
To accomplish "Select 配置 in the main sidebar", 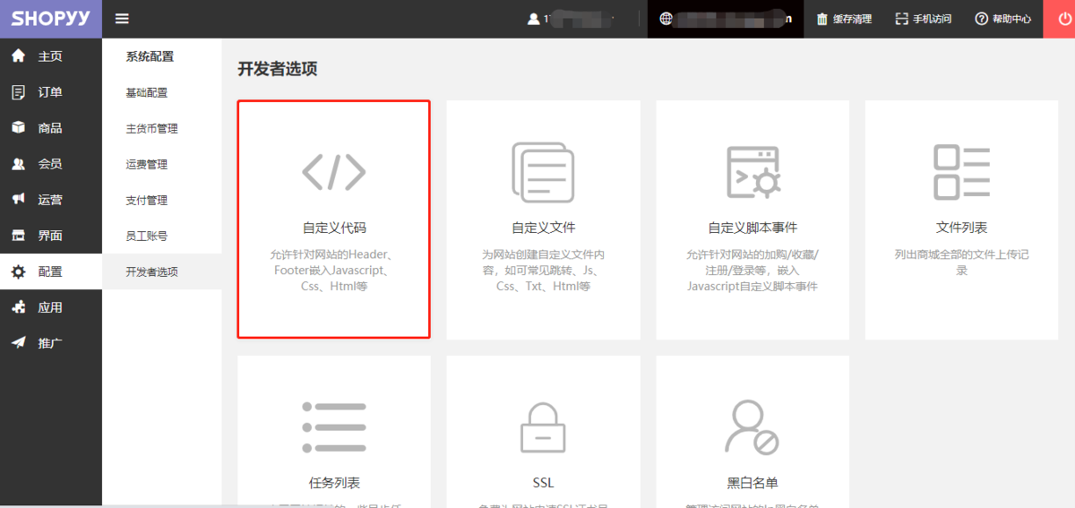I will pyautogui.click(x=50, y=271).
